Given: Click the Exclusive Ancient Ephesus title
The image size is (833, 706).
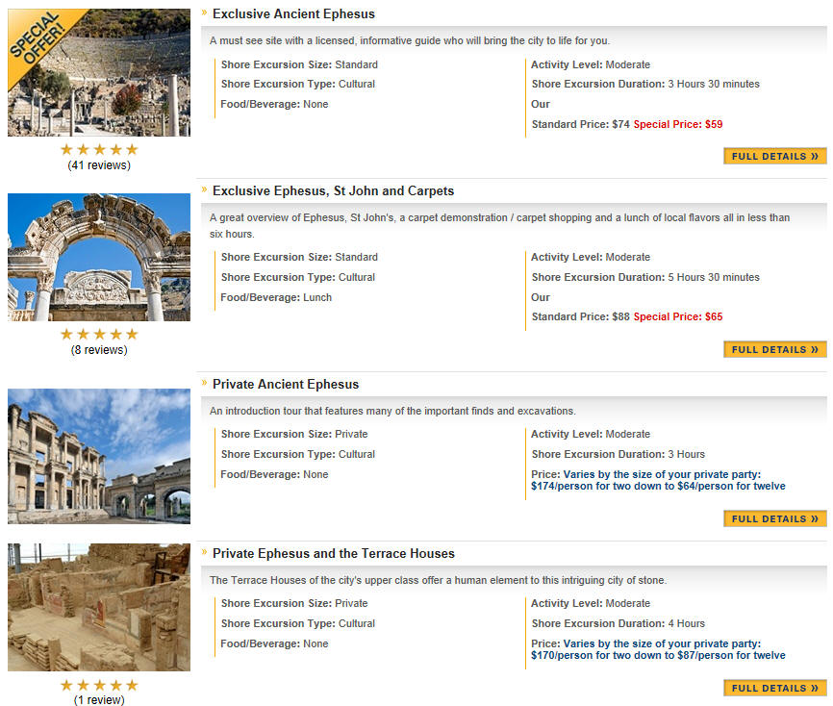Looking at the screenshot, I should (293, 13).
